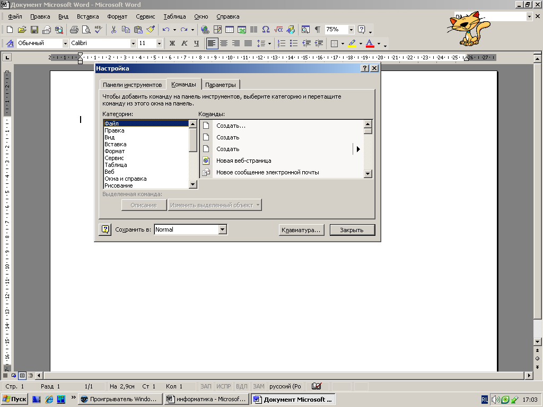Decrease the paragraph indent
This screenshot has width=543, height=407.
pos(306,43)
